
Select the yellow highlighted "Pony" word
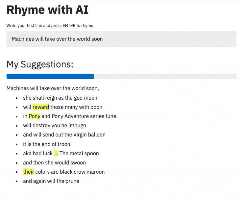pyautogui.click(x=34, y=116)
